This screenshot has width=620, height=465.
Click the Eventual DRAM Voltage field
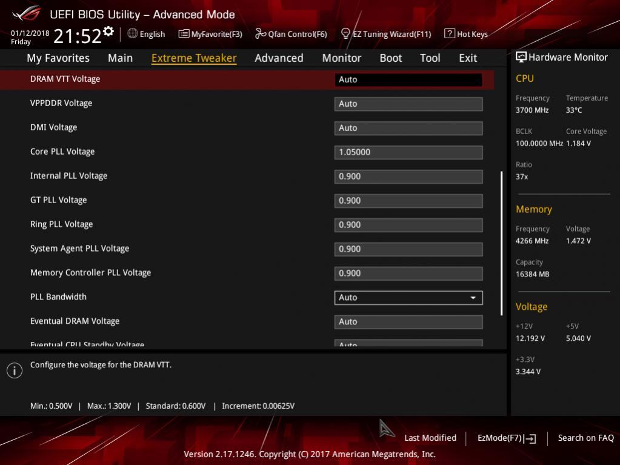point(408,322)
